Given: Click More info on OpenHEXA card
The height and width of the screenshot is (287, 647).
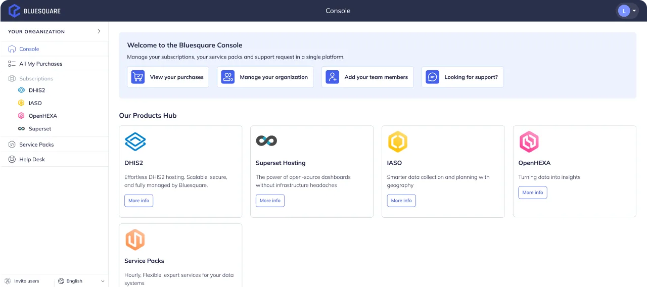Looking at the screenshot, I should point(533,193).
